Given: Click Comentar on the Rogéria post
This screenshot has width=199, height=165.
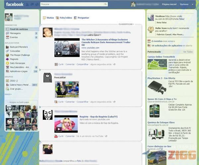Looking at the screenshot, I should 70,136.
